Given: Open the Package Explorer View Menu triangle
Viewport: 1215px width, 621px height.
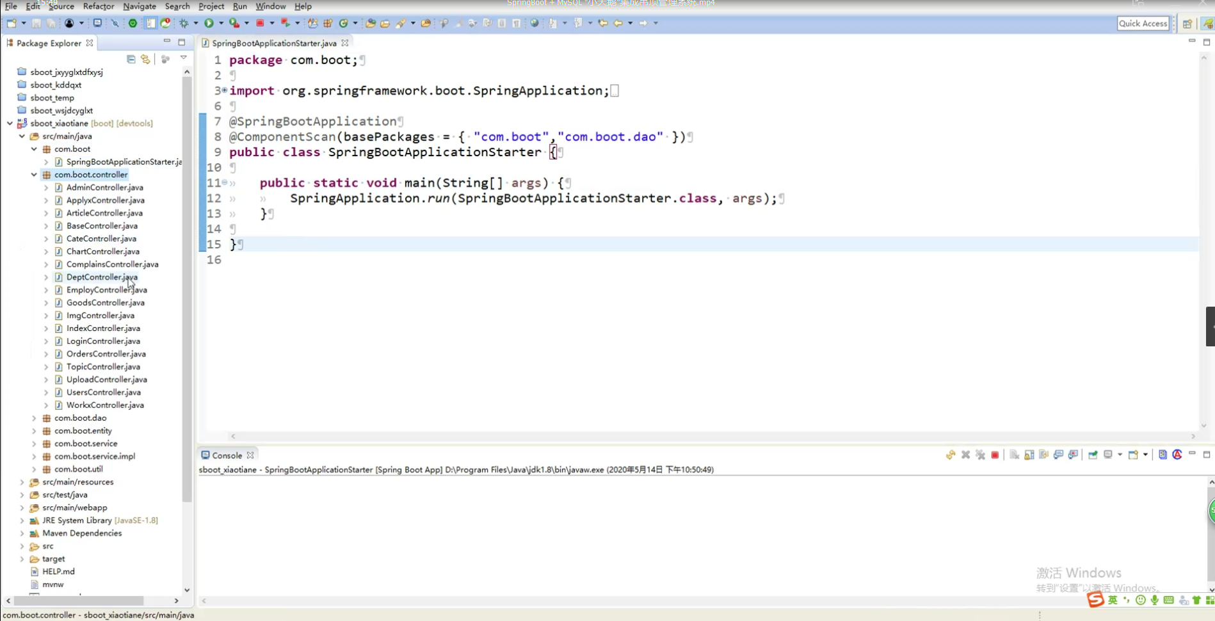Looking at the screenshot, I should click(x=184, y=58).
